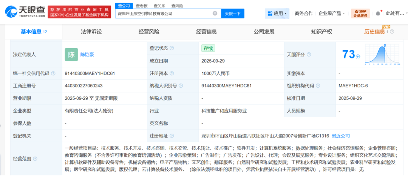Open the 公司发展 tab
Viewport: 408px width, 180px height.
tap(264, 32)
